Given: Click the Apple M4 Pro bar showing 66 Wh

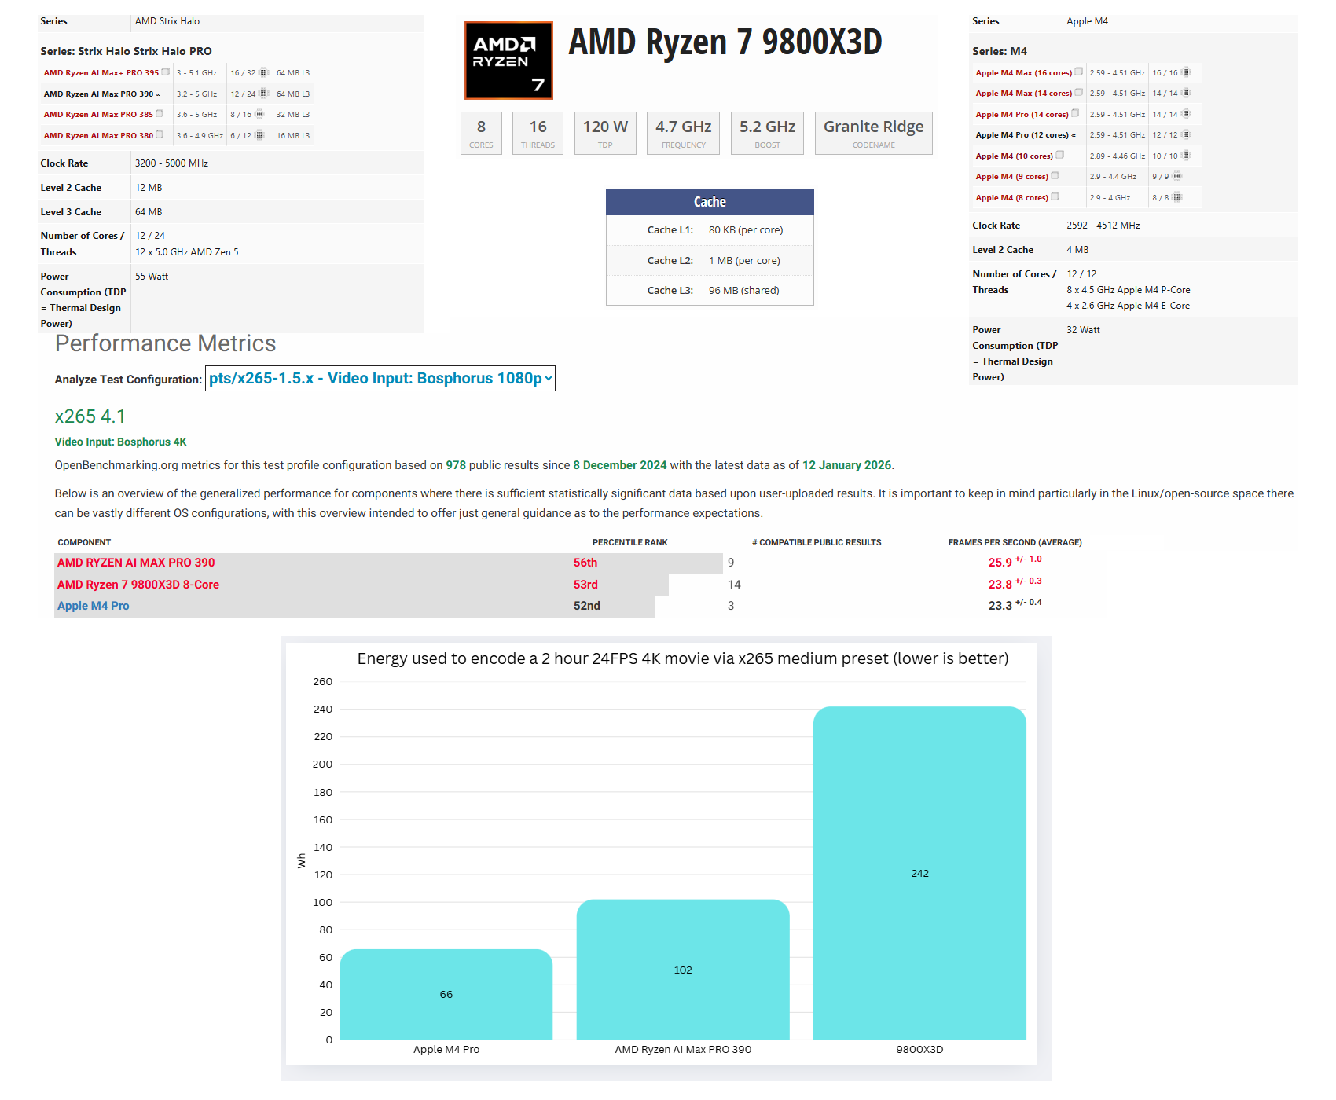Looking at the screenshot, I should (x=446, y=995).
